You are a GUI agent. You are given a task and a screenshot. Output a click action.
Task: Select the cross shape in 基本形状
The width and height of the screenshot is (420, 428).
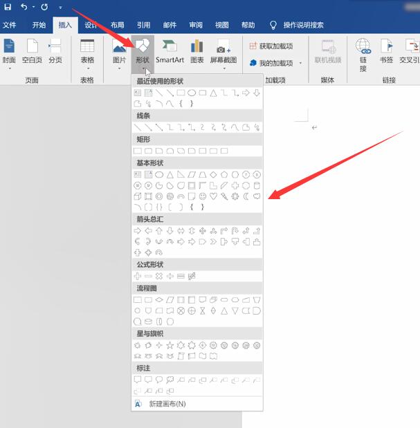click(235, 185)
